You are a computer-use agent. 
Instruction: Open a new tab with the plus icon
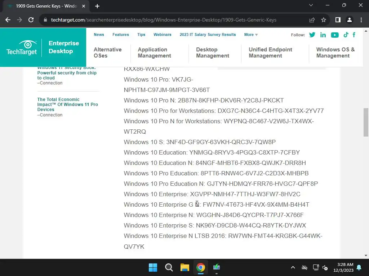(x=97, y=6)
